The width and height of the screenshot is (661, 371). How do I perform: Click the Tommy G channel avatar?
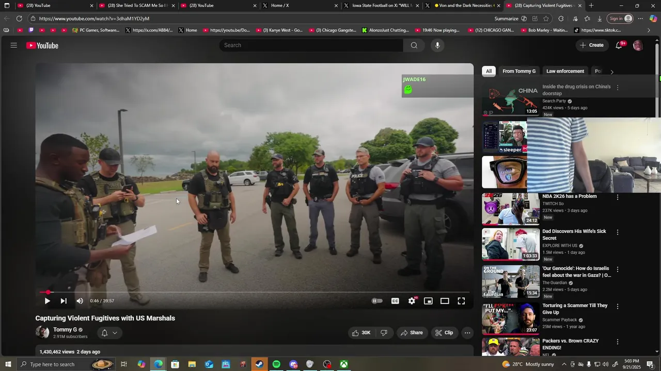pyautogui.click(x=42, y=332)
